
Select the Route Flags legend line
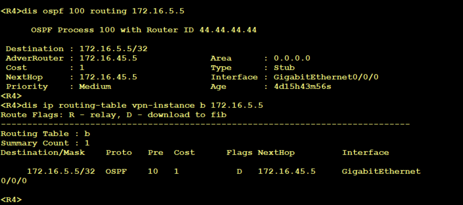coord(113,115)
